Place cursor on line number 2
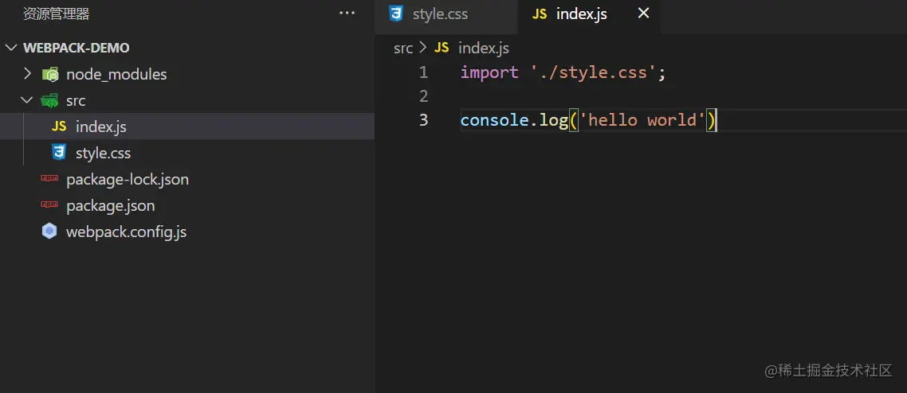The image size is (907, 393). [423, 96]
